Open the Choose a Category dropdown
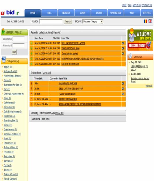 pos(93,21)
